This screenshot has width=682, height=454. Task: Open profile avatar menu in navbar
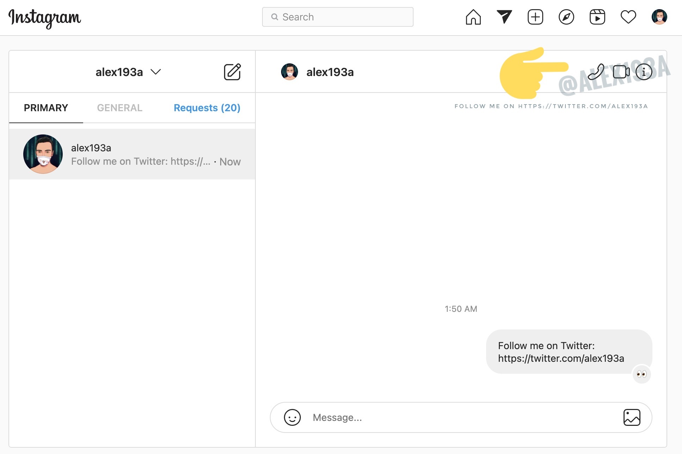(659, 17)
